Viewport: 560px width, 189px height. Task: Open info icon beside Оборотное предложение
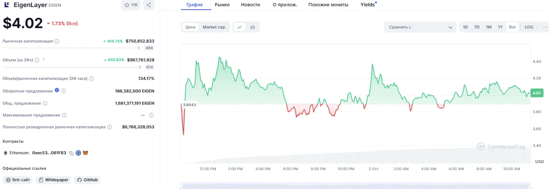pos(64,91)
